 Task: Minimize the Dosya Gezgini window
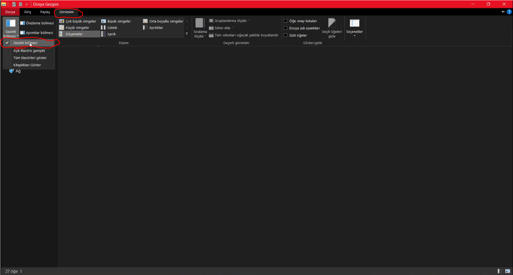click(x=473, y=4)
